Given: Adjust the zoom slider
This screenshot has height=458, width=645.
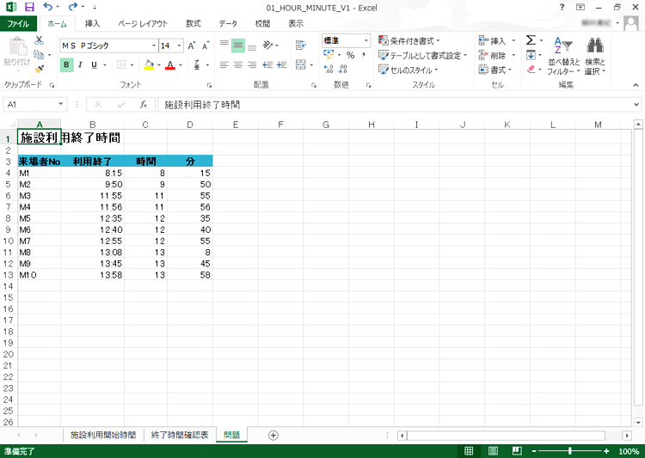Looking at the screenshot, I should click(569, 451).
